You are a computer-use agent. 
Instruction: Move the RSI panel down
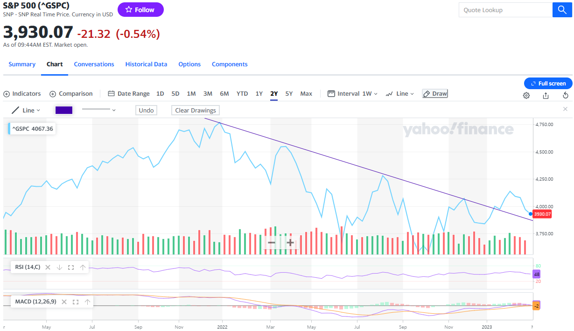59,268
